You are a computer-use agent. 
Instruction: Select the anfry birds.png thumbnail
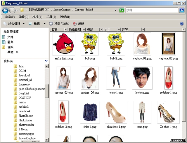[x=64, y=44]
